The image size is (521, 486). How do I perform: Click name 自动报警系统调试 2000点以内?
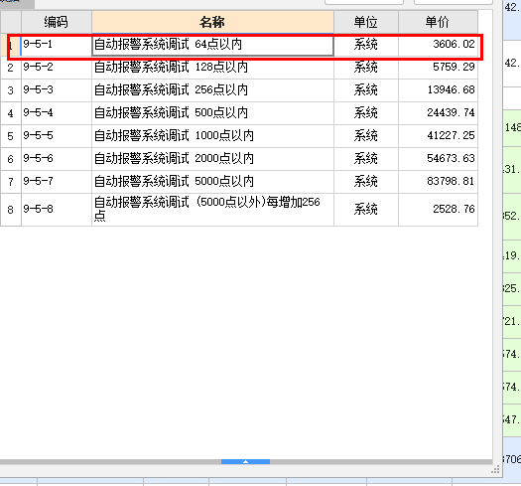(x=212, y=159)
